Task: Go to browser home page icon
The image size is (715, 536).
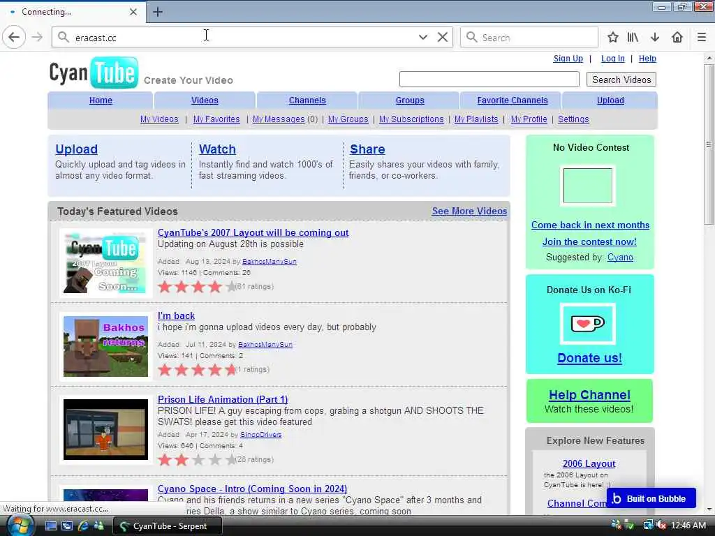Action: (x=677, y=38)
